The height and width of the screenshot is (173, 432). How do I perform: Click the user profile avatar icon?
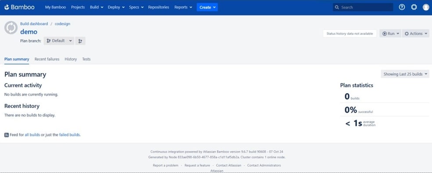coord(426,7)
